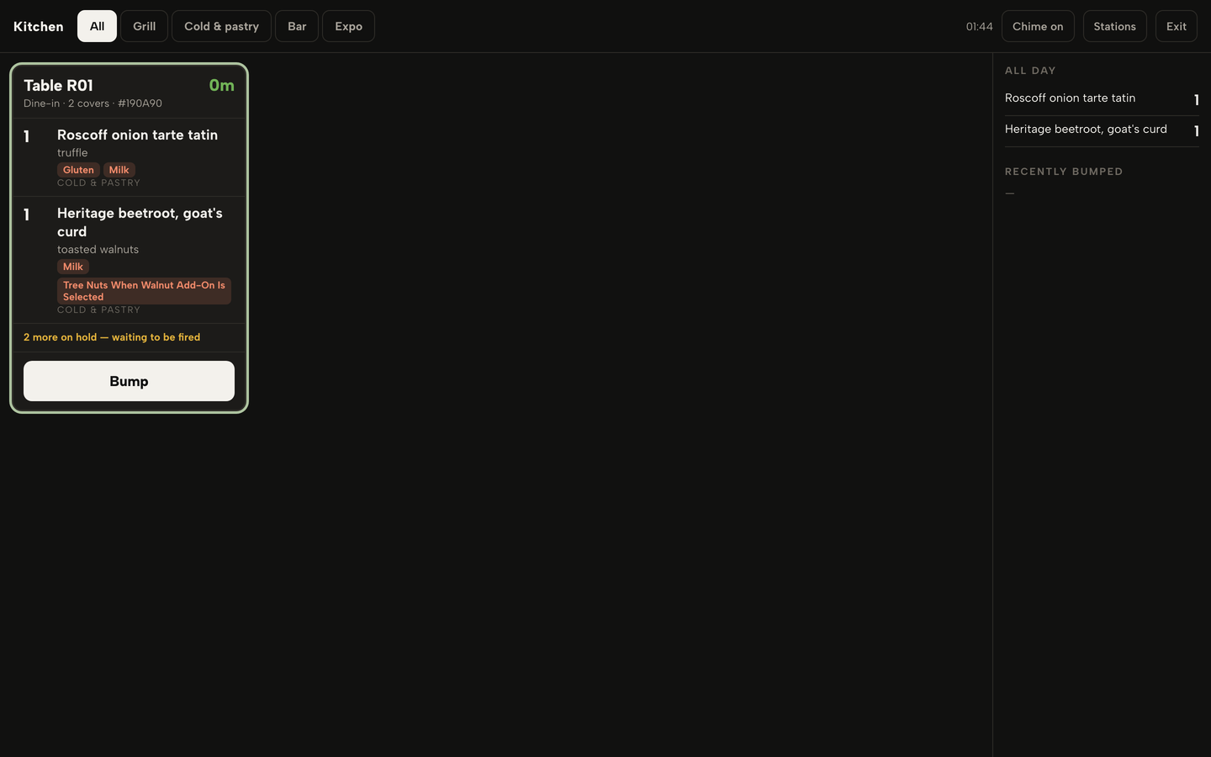Screen dimensions: 1211x757
Task: Switch to the Grill tab
Action: tap(144, 26)
